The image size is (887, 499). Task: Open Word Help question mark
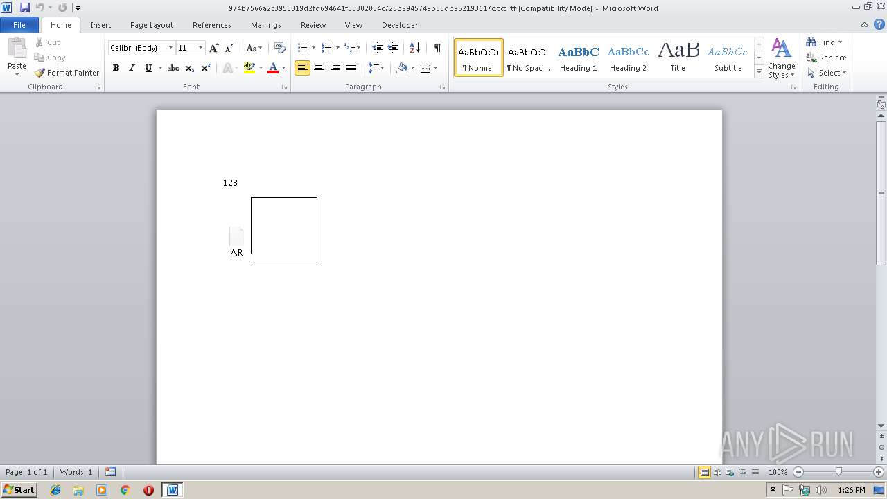coord(879,25)
